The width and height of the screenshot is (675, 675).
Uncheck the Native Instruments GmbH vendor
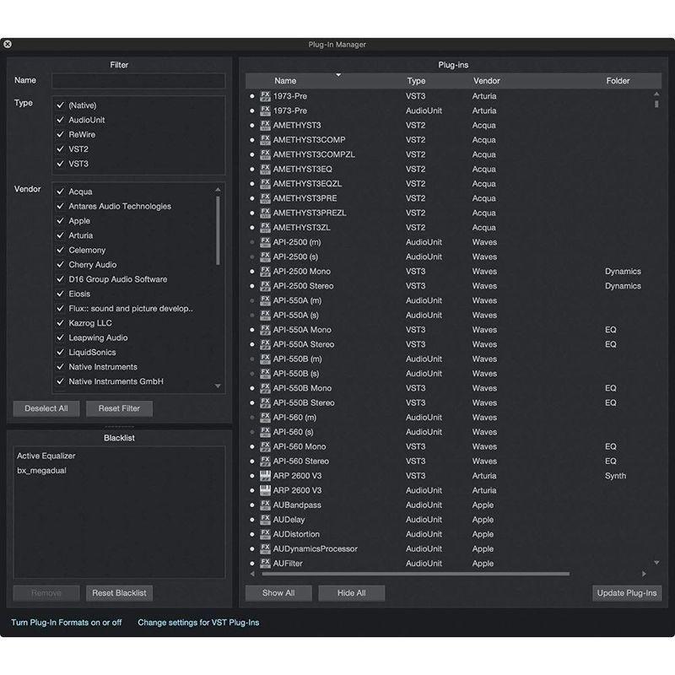[x=60, y=381]
